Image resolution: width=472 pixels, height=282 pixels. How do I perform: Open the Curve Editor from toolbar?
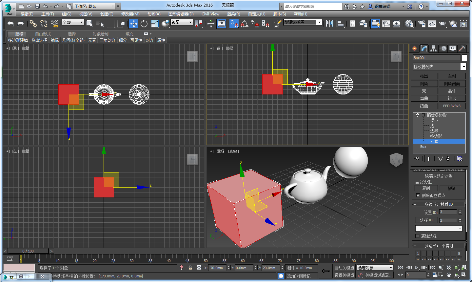click(386, 23)
